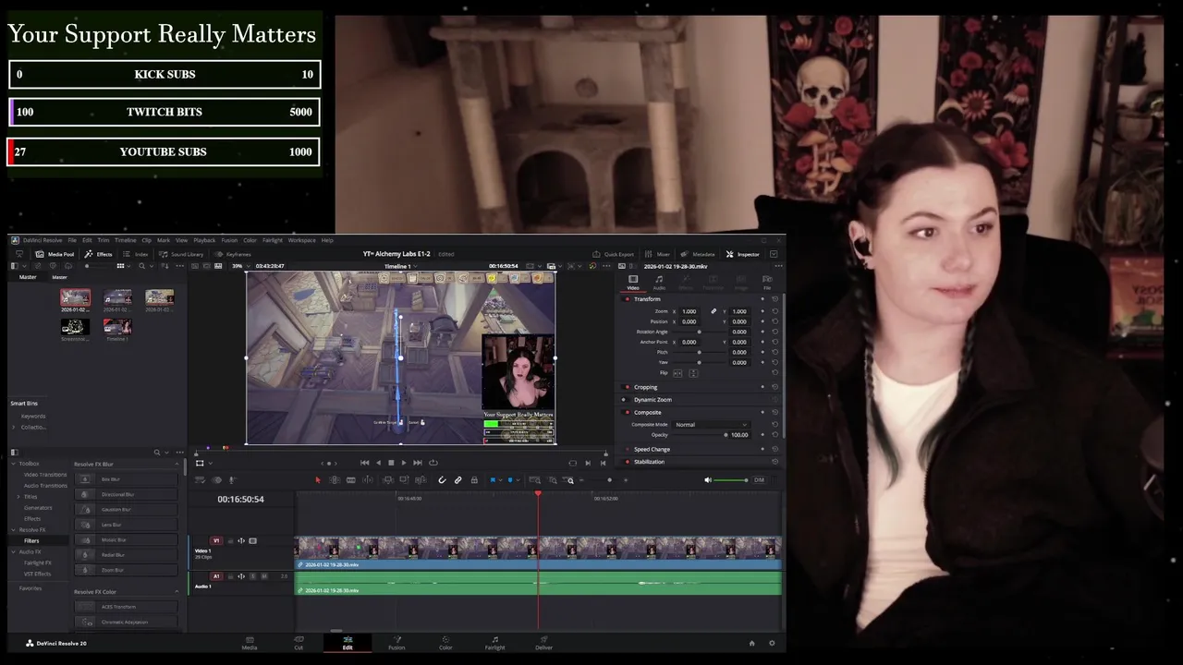Select the arrow selection mode tool
This screenshot has width=1183, height=665.
pyautogui.click(x=318, y=480)
